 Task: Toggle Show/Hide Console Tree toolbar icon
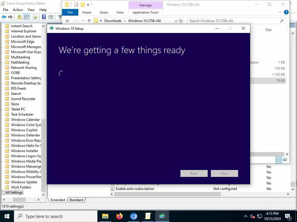coord(26,17)
